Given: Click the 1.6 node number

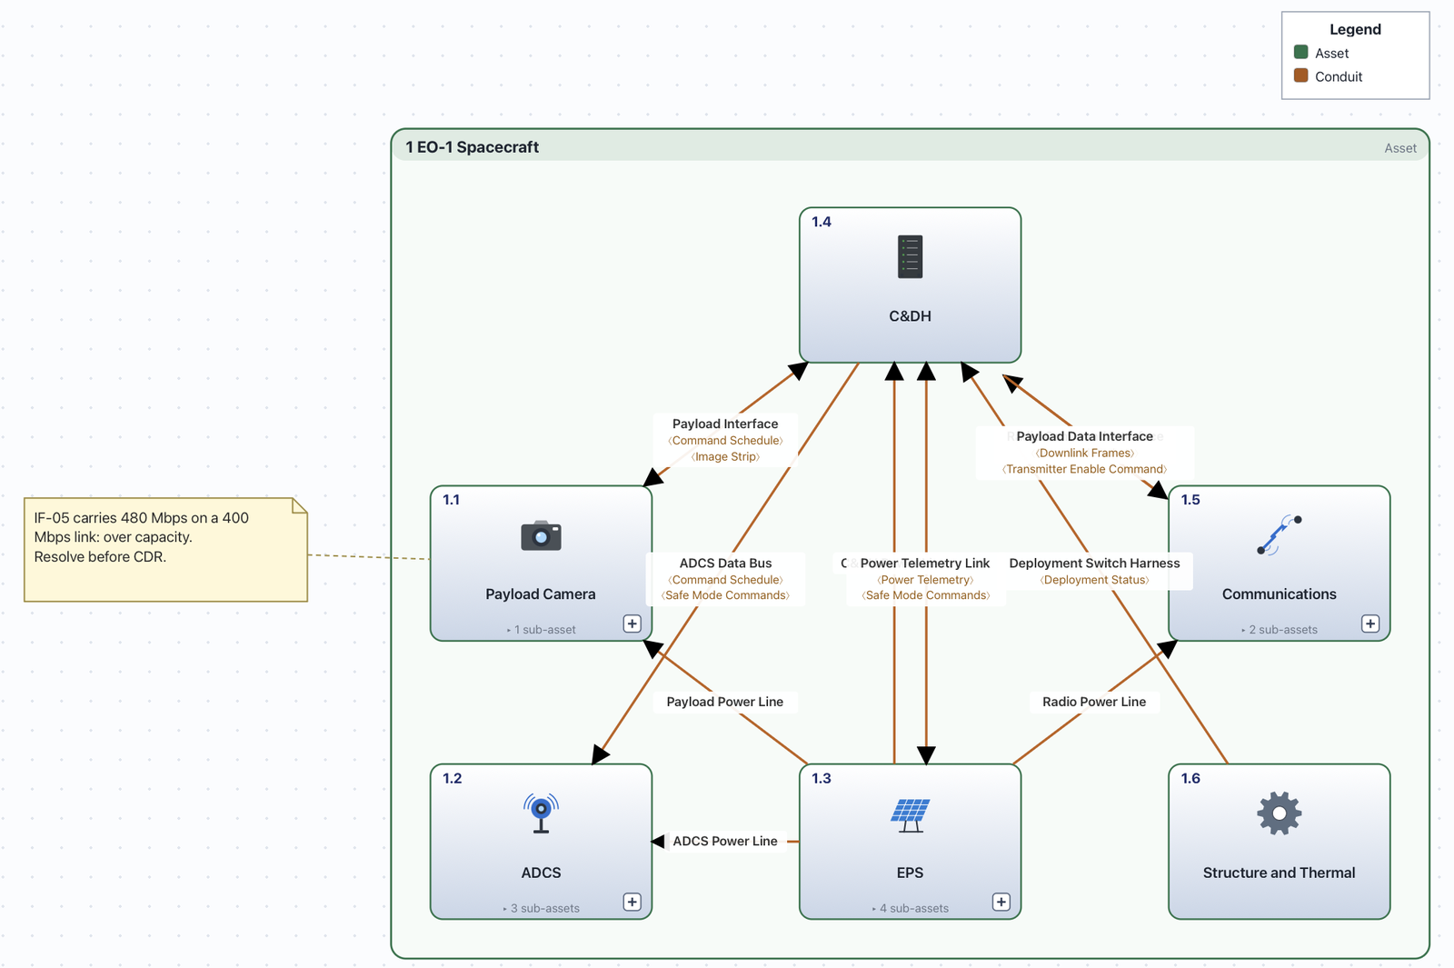Looking at the screenshot, I should 1190,778.
